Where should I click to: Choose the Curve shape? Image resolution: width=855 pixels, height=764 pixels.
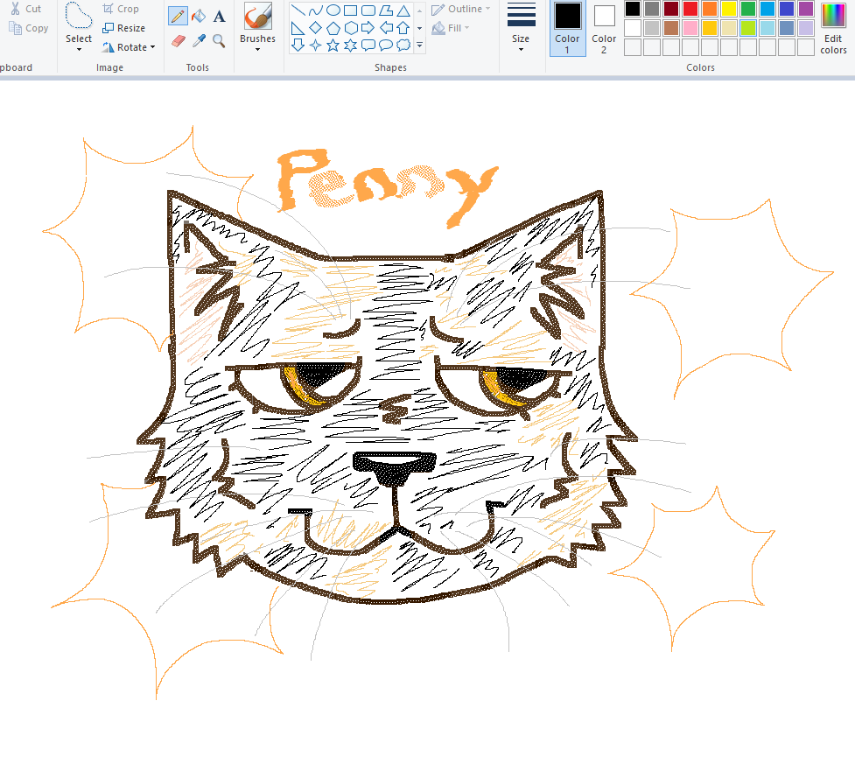316,11
